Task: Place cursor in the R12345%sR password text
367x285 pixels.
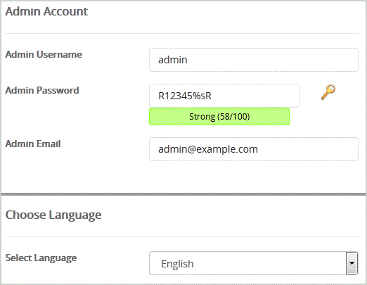Action: pos(185,96)
